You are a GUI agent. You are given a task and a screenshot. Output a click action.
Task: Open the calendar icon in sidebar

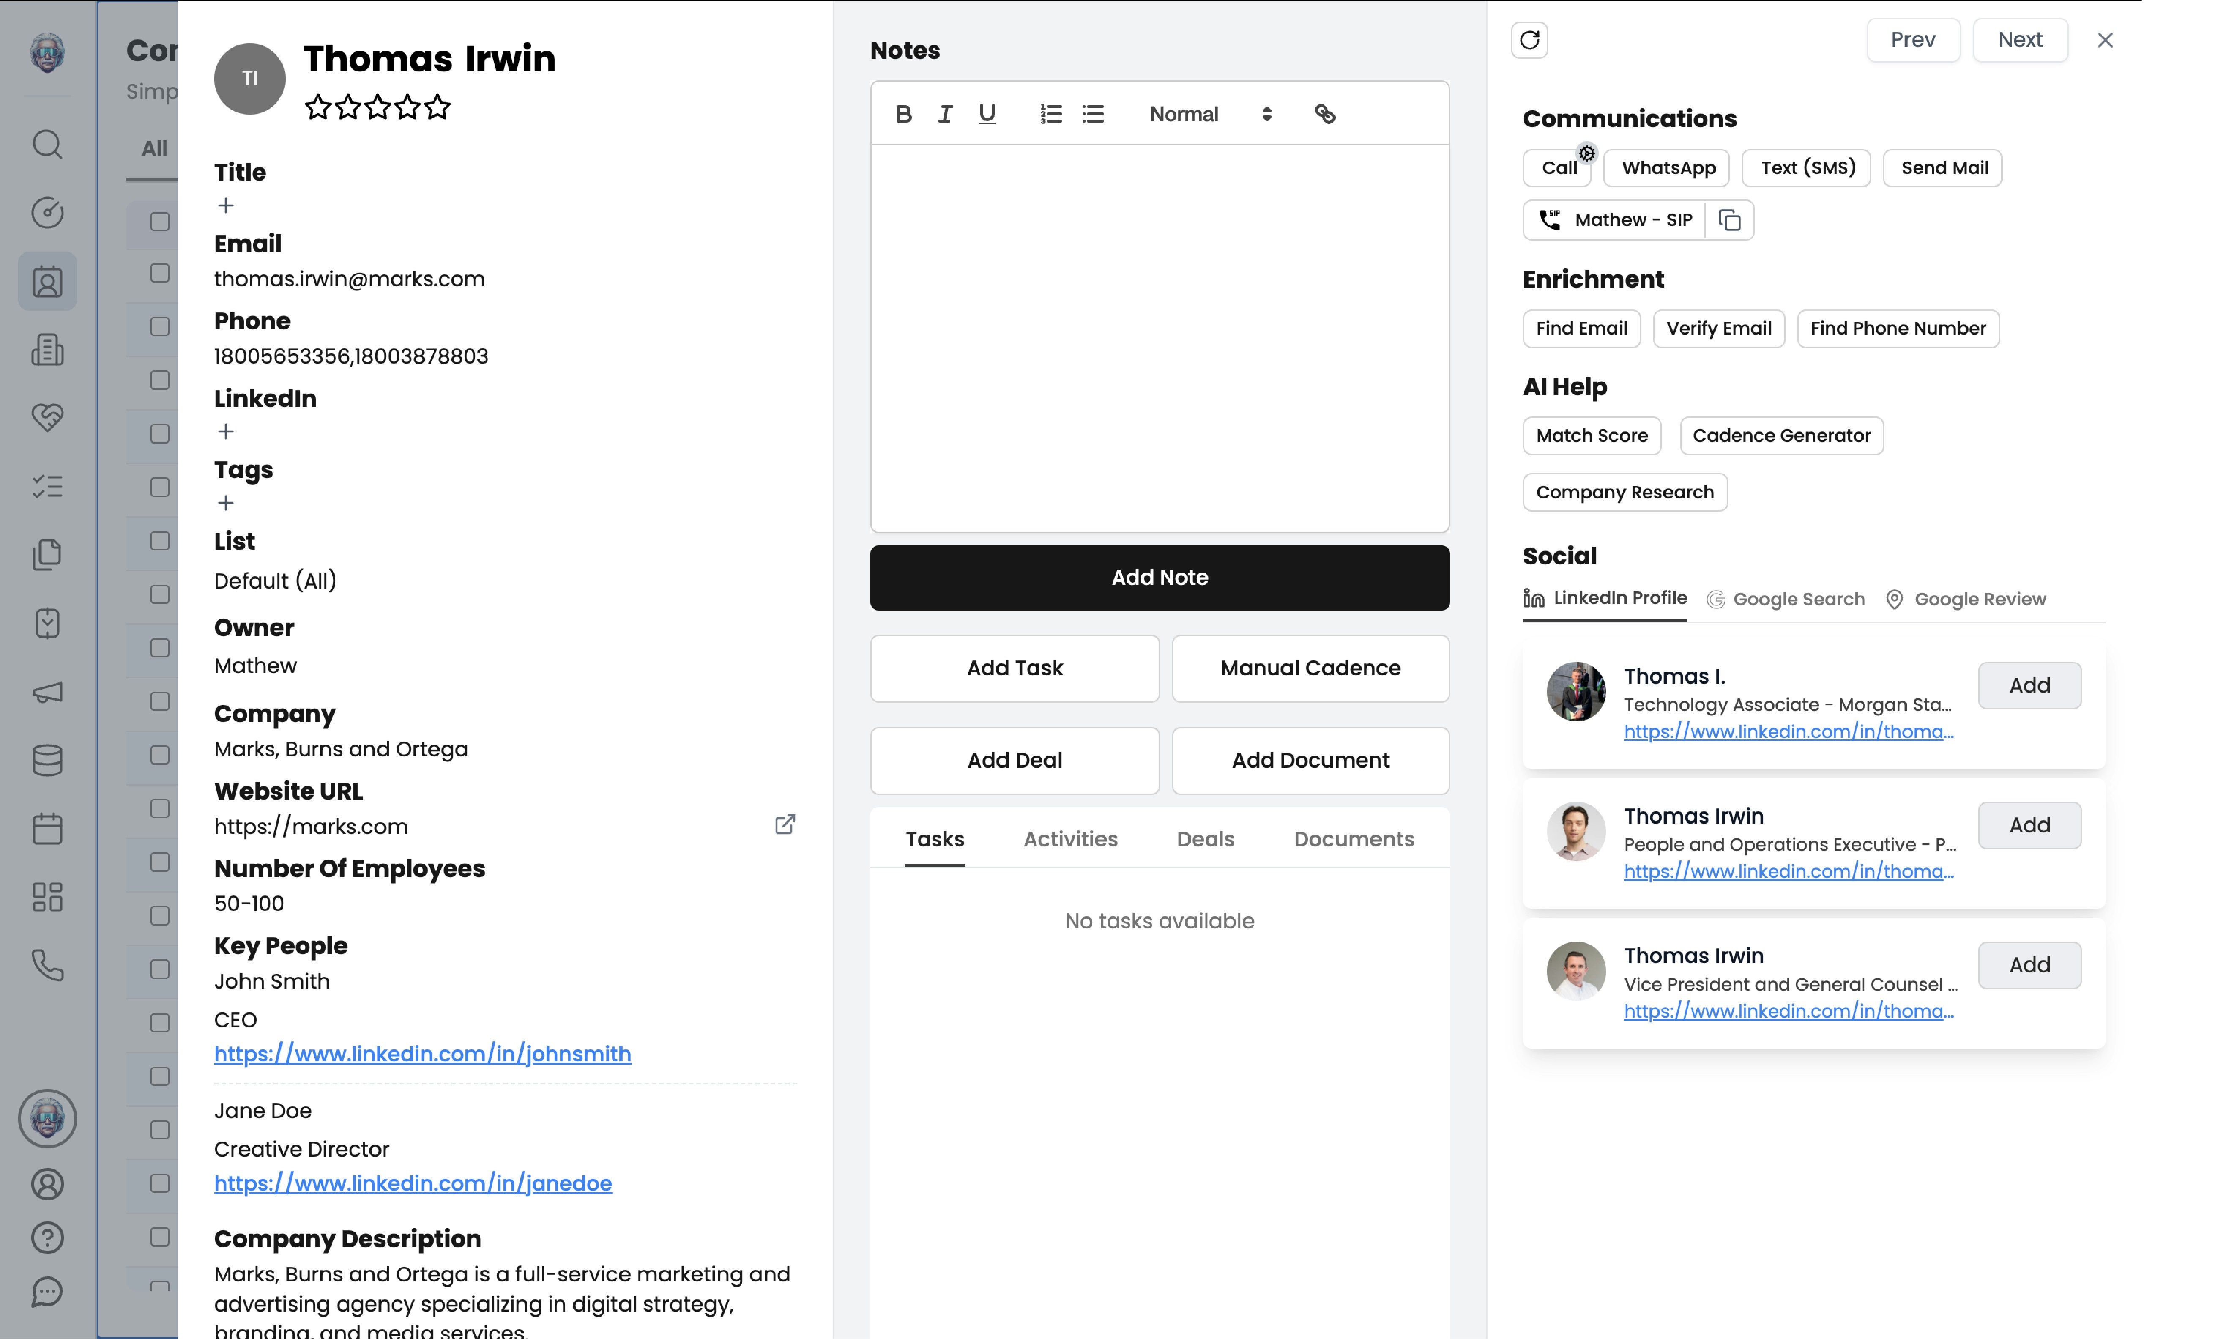[x=47, y=828]
